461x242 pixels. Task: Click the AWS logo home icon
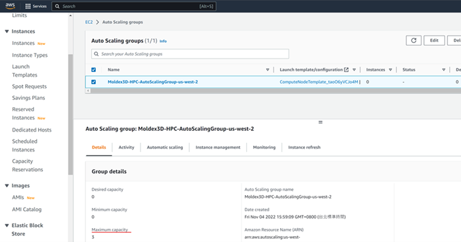[x=10, y=6]
